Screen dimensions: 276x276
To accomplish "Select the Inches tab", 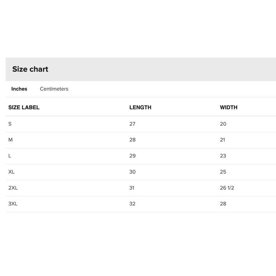I will pyautogui.click(x=19, y=89).
